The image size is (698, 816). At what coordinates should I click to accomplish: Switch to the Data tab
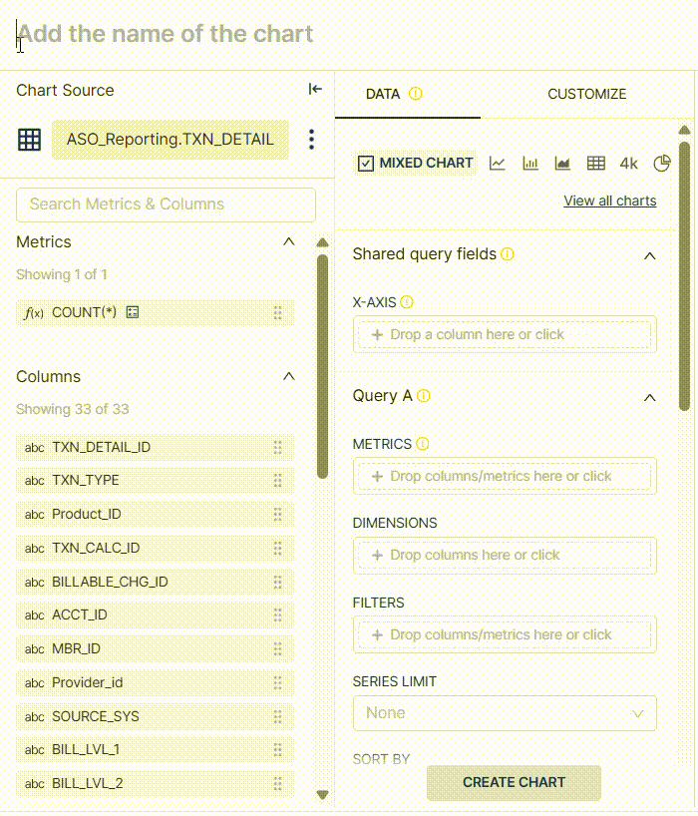tap(383, 94)
